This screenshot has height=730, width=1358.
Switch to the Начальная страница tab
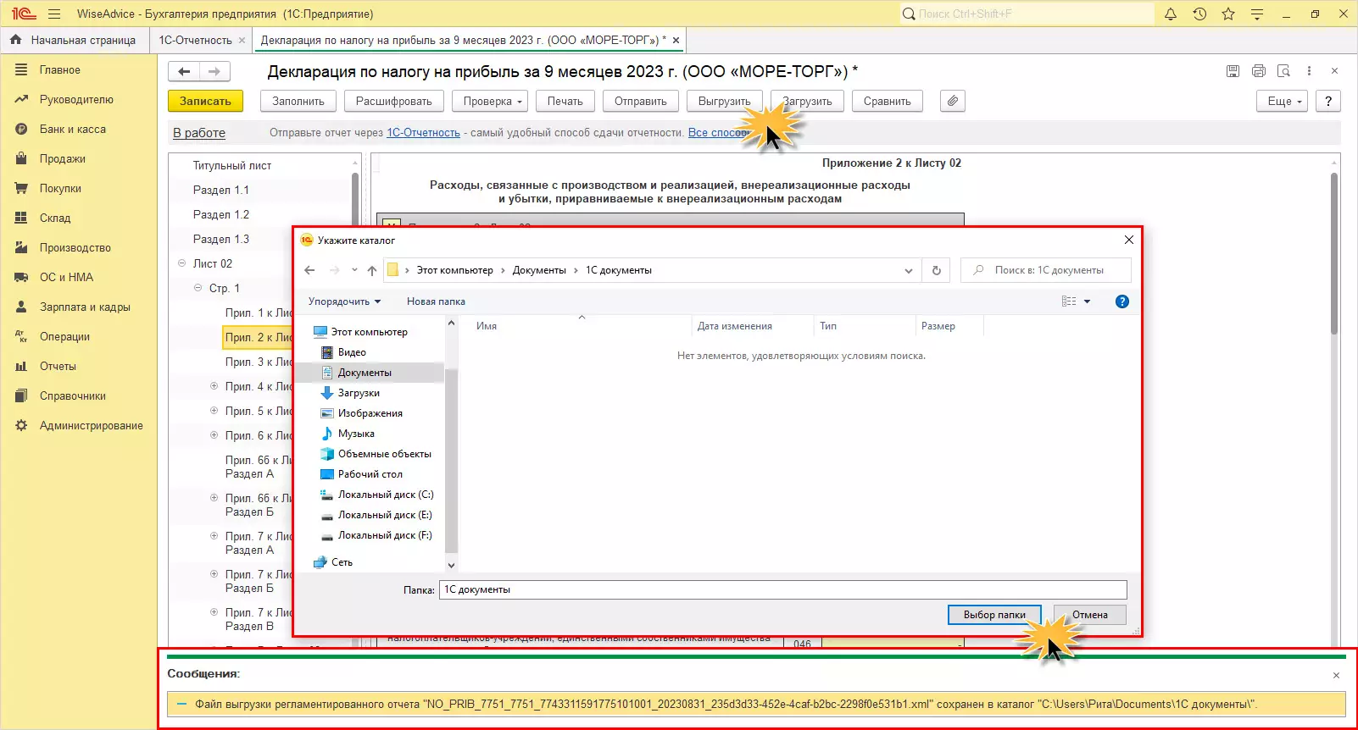[x=74, y=40]
